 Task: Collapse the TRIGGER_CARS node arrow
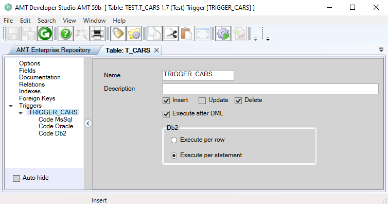coord(21,113)
